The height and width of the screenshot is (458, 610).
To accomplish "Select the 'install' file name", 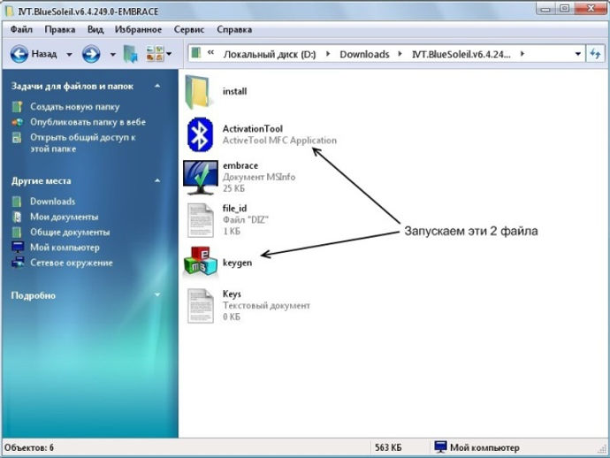I will tap(234, 91).
